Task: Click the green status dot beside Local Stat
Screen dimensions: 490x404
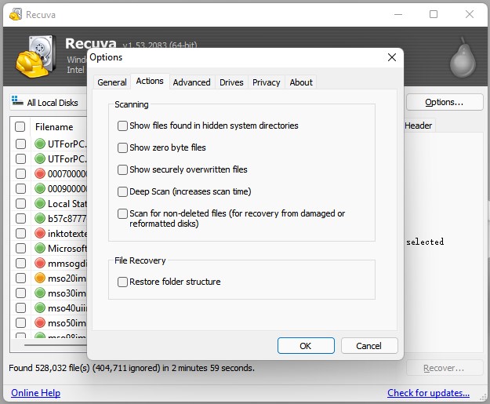Action: coord(40,203)
